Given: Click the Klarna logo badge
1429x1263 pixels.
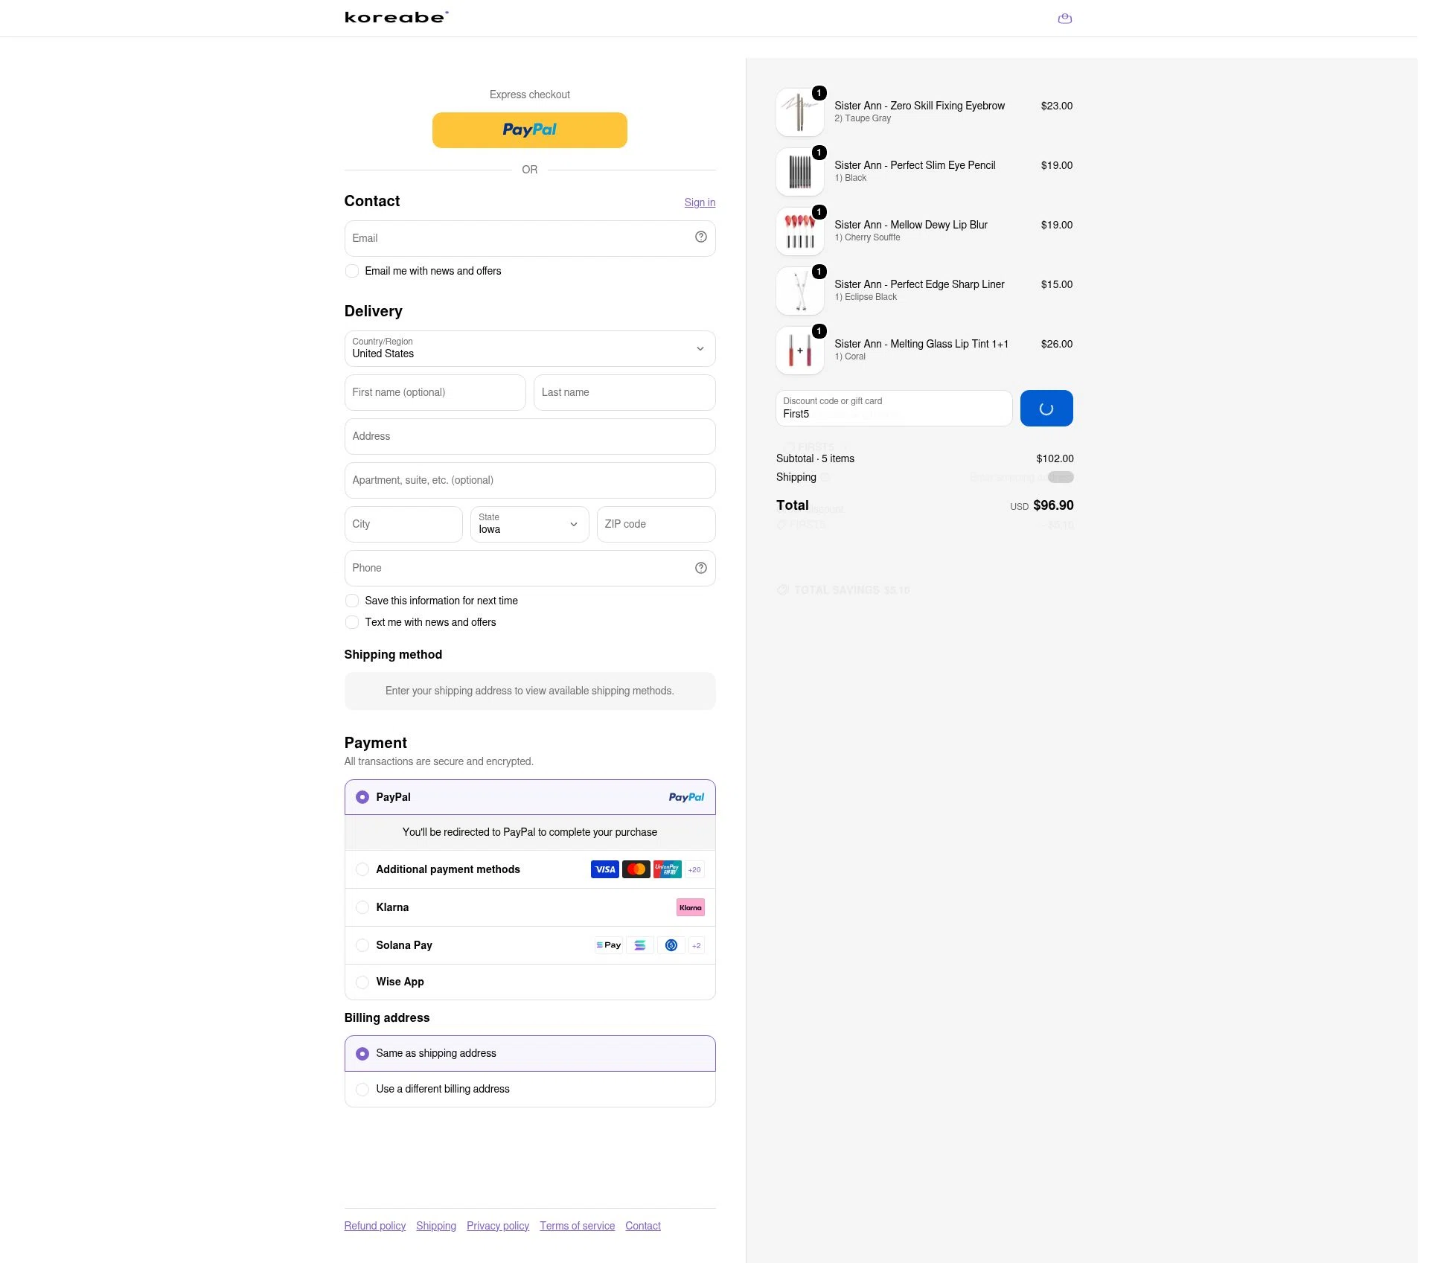Looking at the screenshot, I should tap(691, 907).
